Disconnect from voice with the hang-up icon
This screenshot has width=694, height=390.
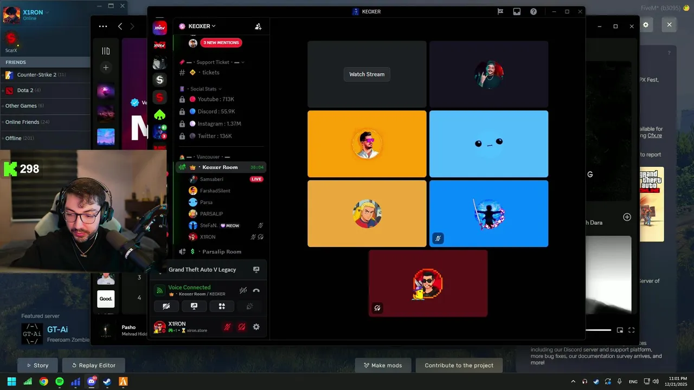pyautogui.click(x=256, y=291)
